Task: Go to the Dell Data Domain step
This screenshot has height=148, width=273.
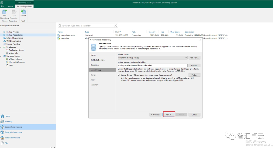Action: (98, 60)
